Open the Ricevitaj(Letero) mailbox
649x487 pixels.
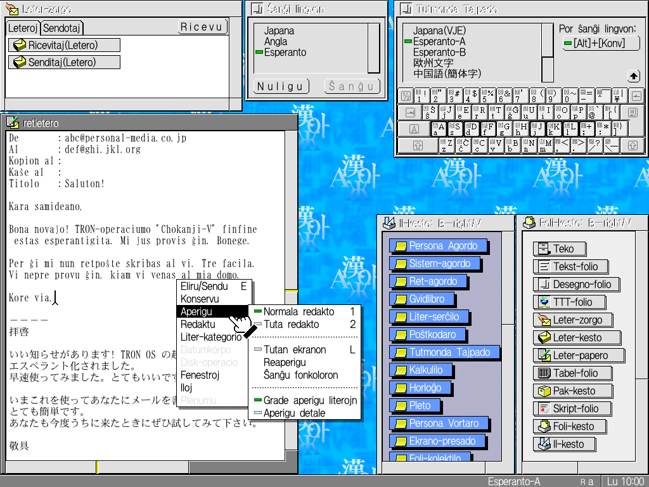[63, 45]
